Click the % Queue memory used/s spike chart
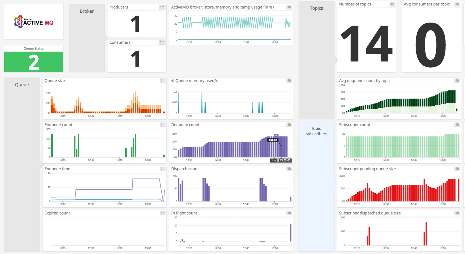 click(x=234, y=102)
